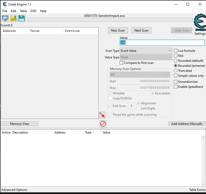
Task: Click the open cheat table folder icon
Action: [x=14, y=18]
